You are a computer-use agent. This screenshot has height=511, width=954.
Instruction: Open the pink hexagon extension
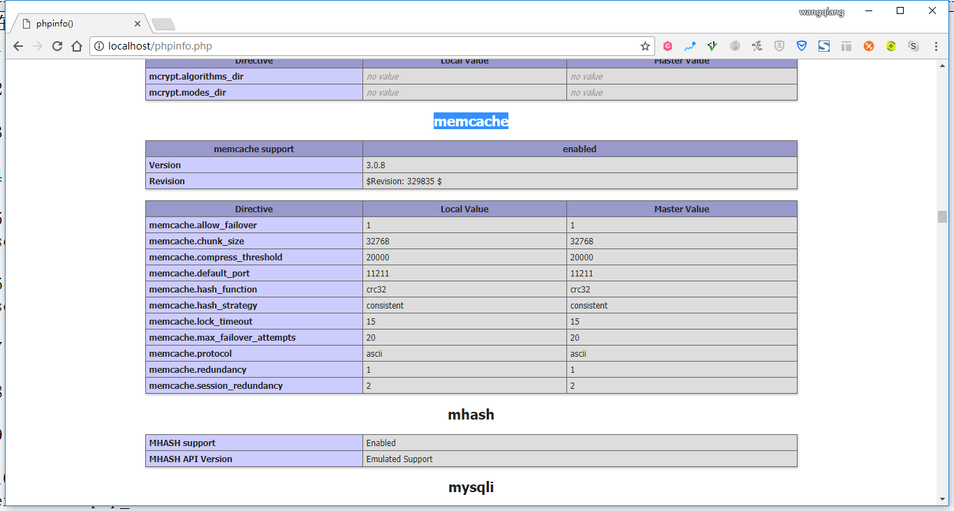(x=668, y=46)
